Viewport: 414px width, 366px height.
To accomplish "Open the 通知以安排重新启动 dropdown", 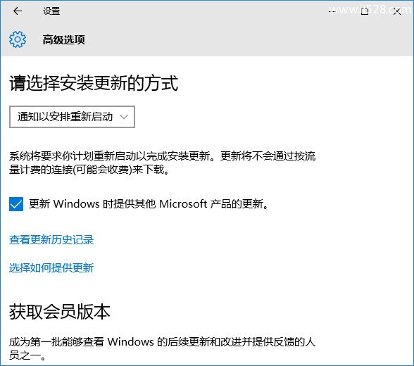I will [72, 117].
